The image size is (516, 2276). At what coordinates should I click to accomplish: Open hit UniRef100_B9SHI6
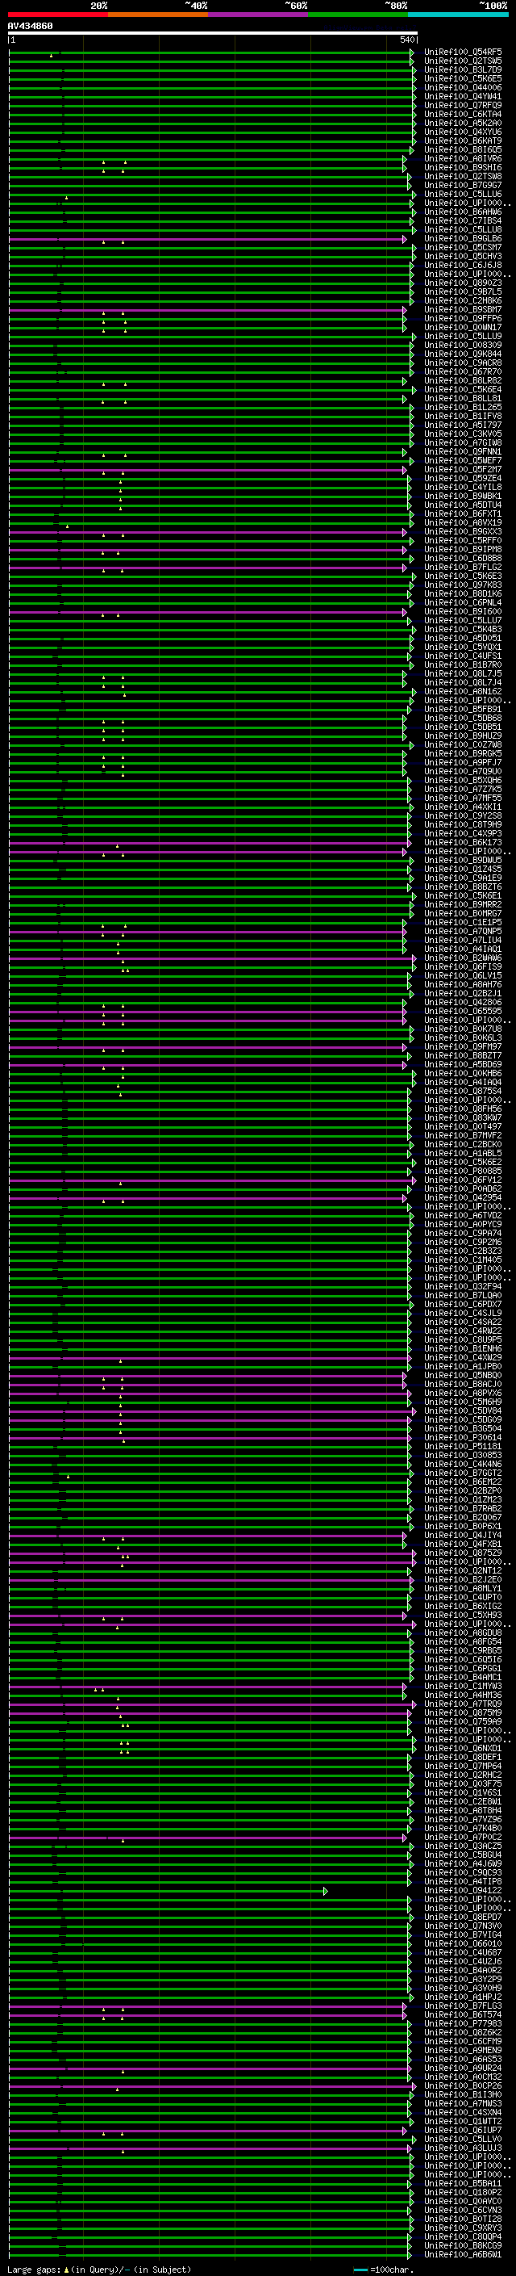pos(463,167)
